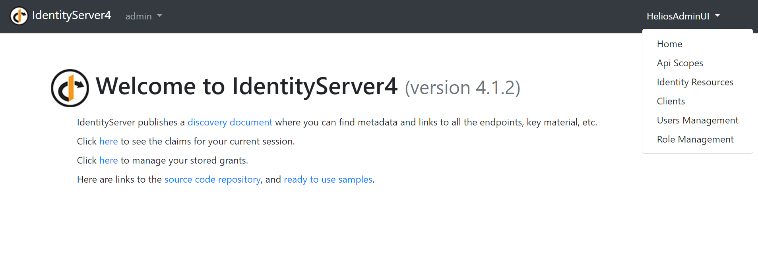This screenshot has width=758, height=264.
Task: Click the IdentityServer4 navbar logo icon
Action: coord(19,16)
